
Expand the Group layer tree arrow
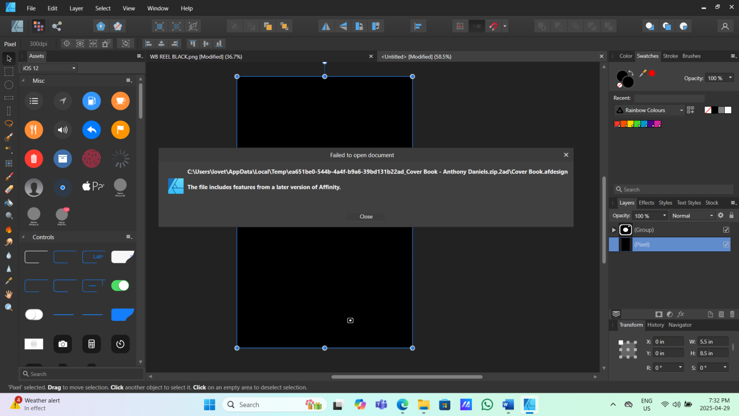(614, 230)
